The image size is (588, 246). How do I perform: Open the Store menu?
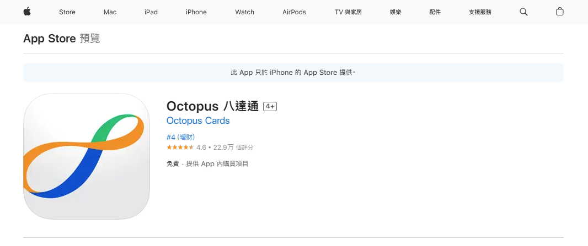click(67, 12)
